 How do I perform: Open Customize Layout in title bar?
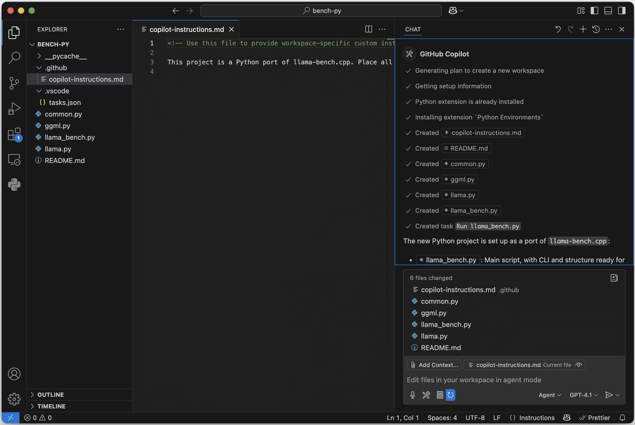point(581,11)
